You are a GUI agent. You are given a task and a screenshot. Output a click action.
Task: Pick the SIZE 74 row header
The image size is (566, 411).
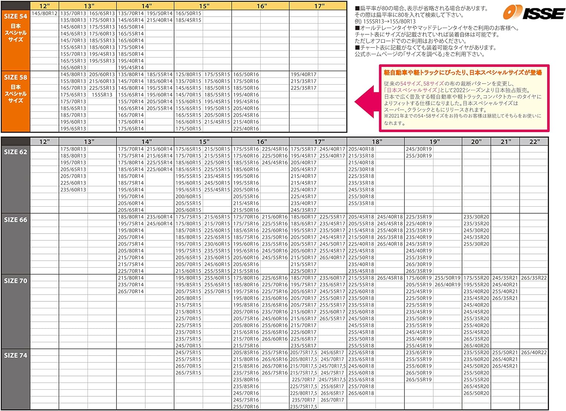tap(15, 355)
